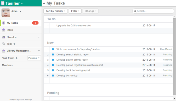Click blue dot for Develop borrow log
This screenshot has height=101, width=176.
[x=53, y=76]
